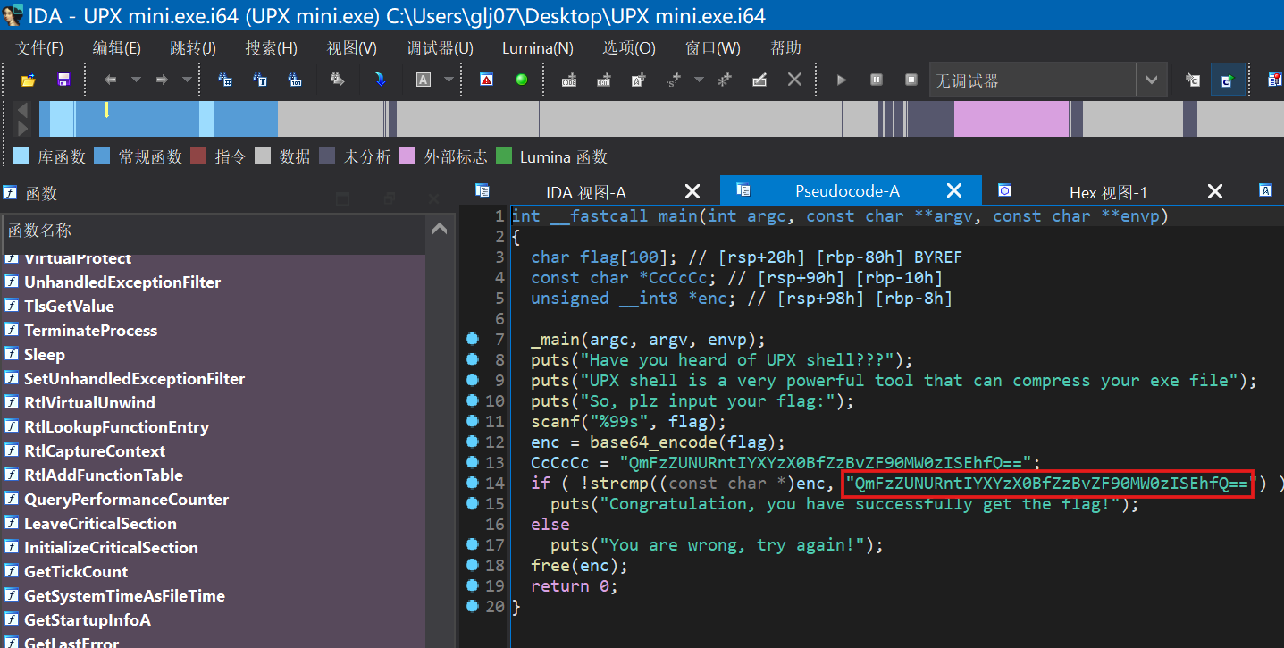Click the red warning triangle icon
1284x648 pixels.
pos(486,80)
